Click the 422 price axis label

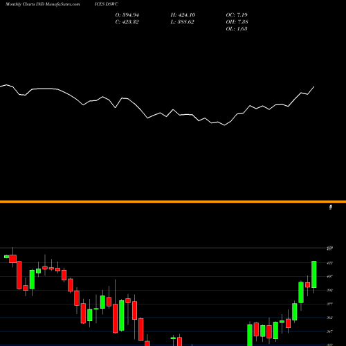[330, 263]
